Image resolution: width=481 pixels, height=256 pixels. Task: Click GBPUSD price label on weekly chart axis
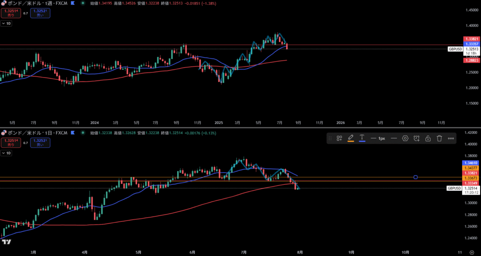tap(455, 49)
